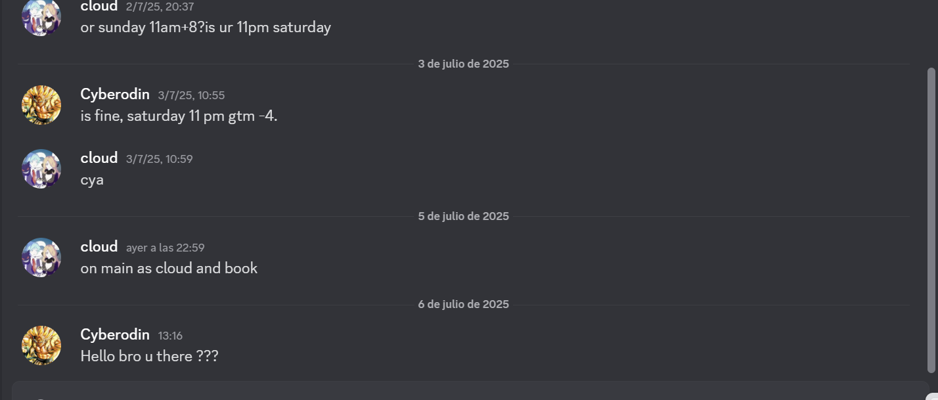Click the '3 de julio de 2025' date divider
Image resolution: width=938 pixels, height=400 pixels.
pos(463,64)
